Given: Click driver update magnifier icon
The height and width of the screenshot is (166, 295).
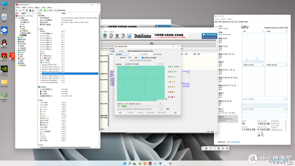Looking at the screenshot, I should pyautogui.click(x=55, y=10).
